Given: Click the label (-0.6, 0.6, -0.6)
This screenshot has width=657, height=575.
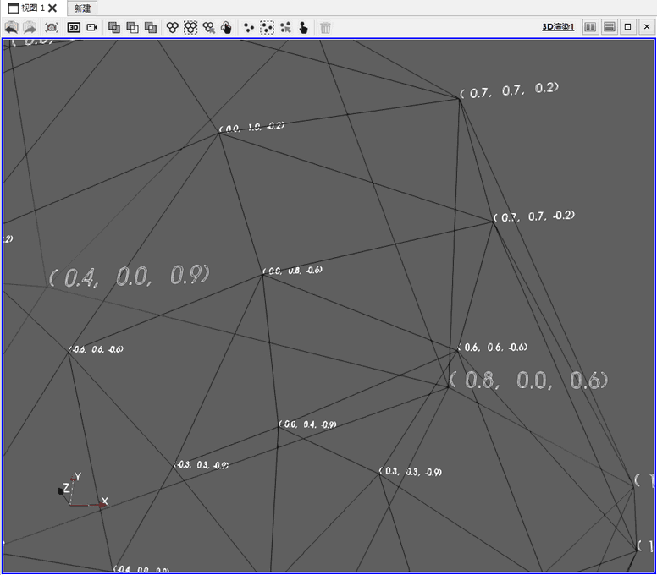Looking at the screenshot, I should point(97,349).
